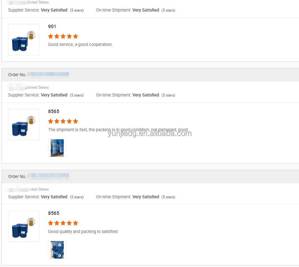299x267 pixels.
Task: Click the second order's United States buyer location
Action: [x=38, y=87]
